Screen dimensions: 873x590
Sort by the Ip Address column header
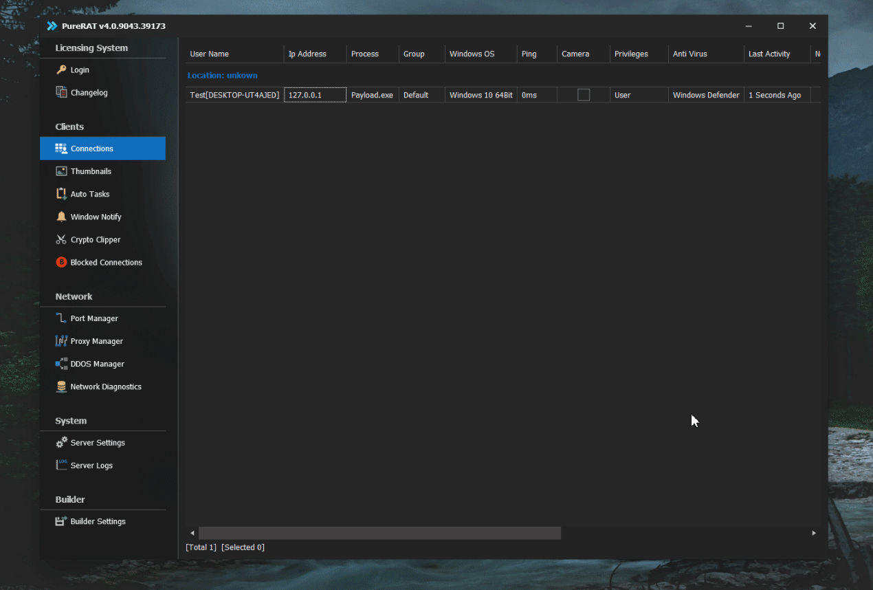click(x=315, y=54)
